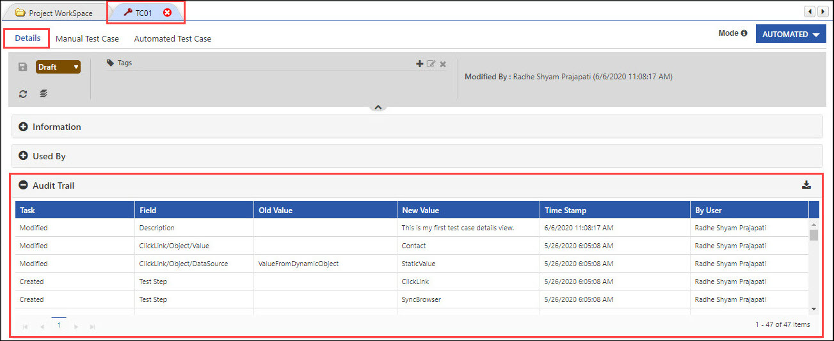
Task: Remove tags using the X icon
Action: click(x=443, y=63)
